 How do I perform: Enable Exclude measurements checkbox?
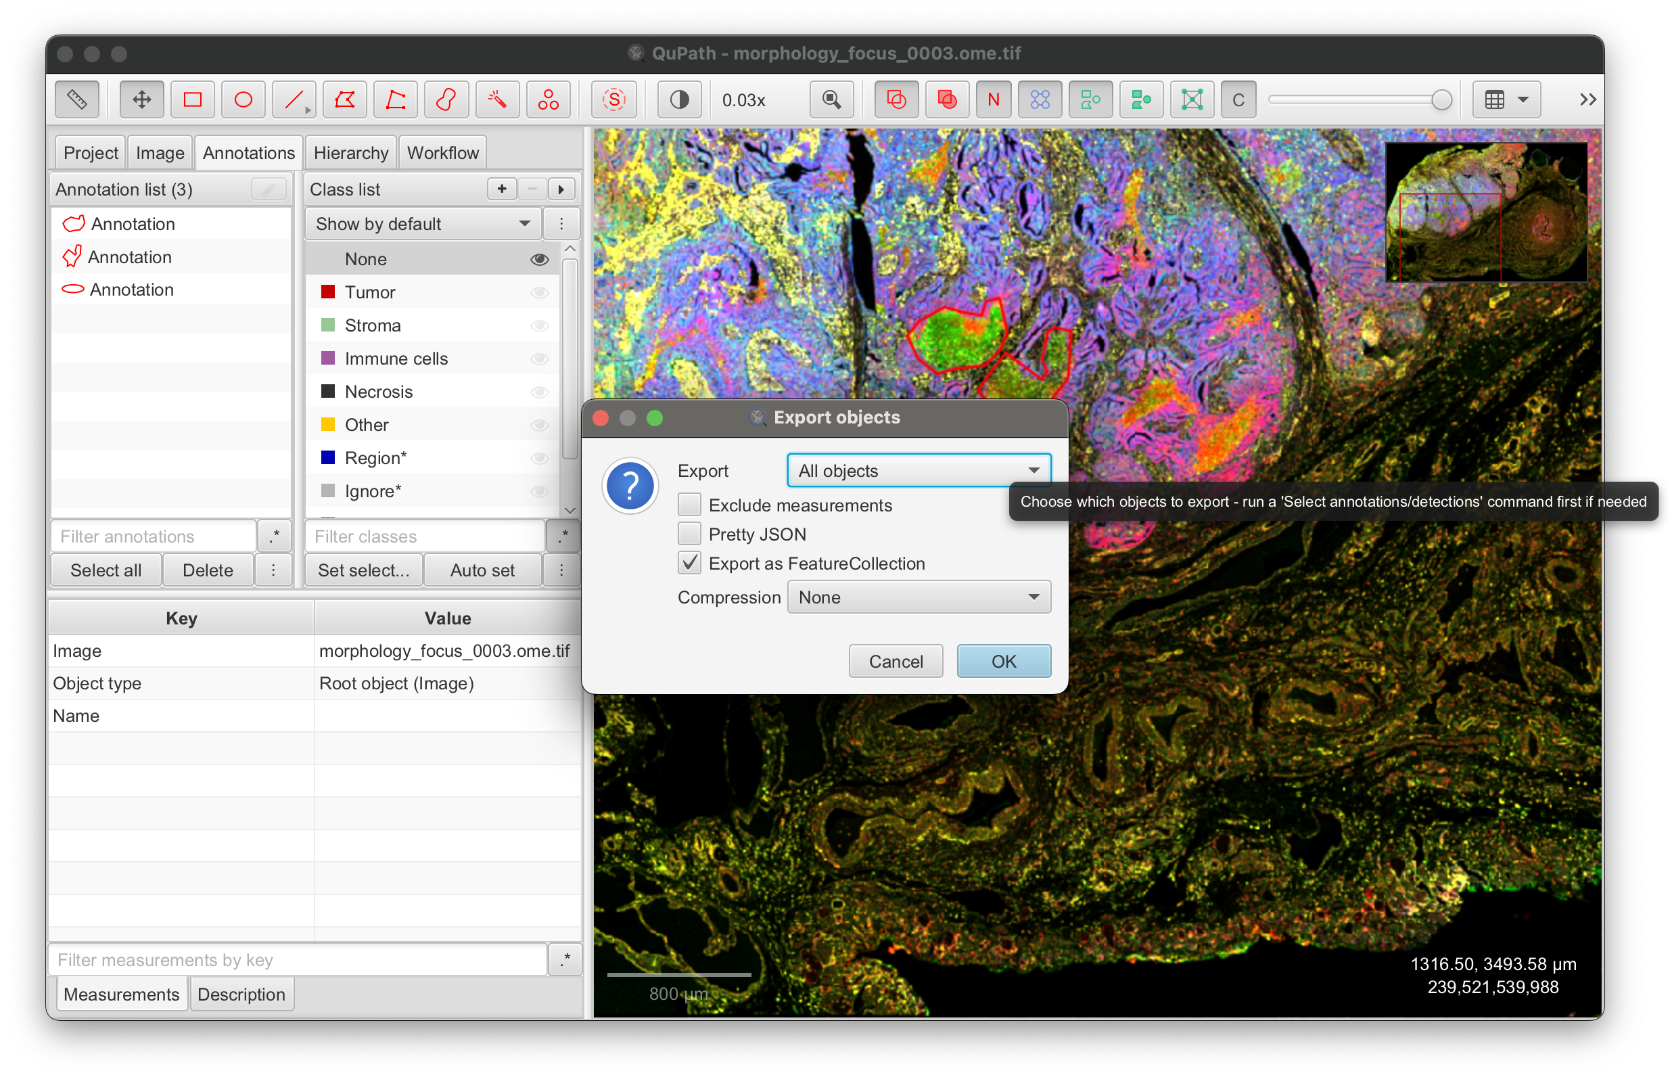pos(689,505)
